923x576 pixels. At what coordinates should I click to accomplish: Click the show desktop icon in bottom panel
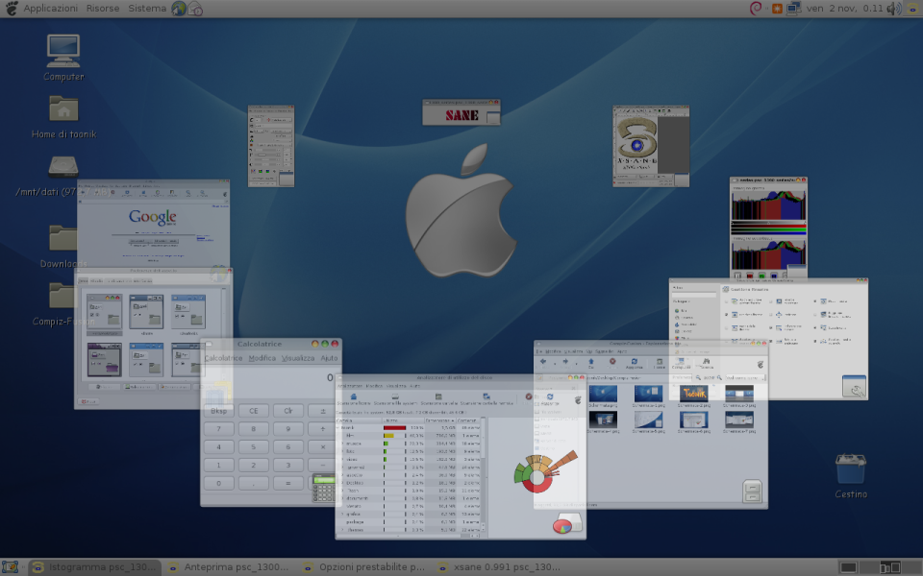pos(10,567)
